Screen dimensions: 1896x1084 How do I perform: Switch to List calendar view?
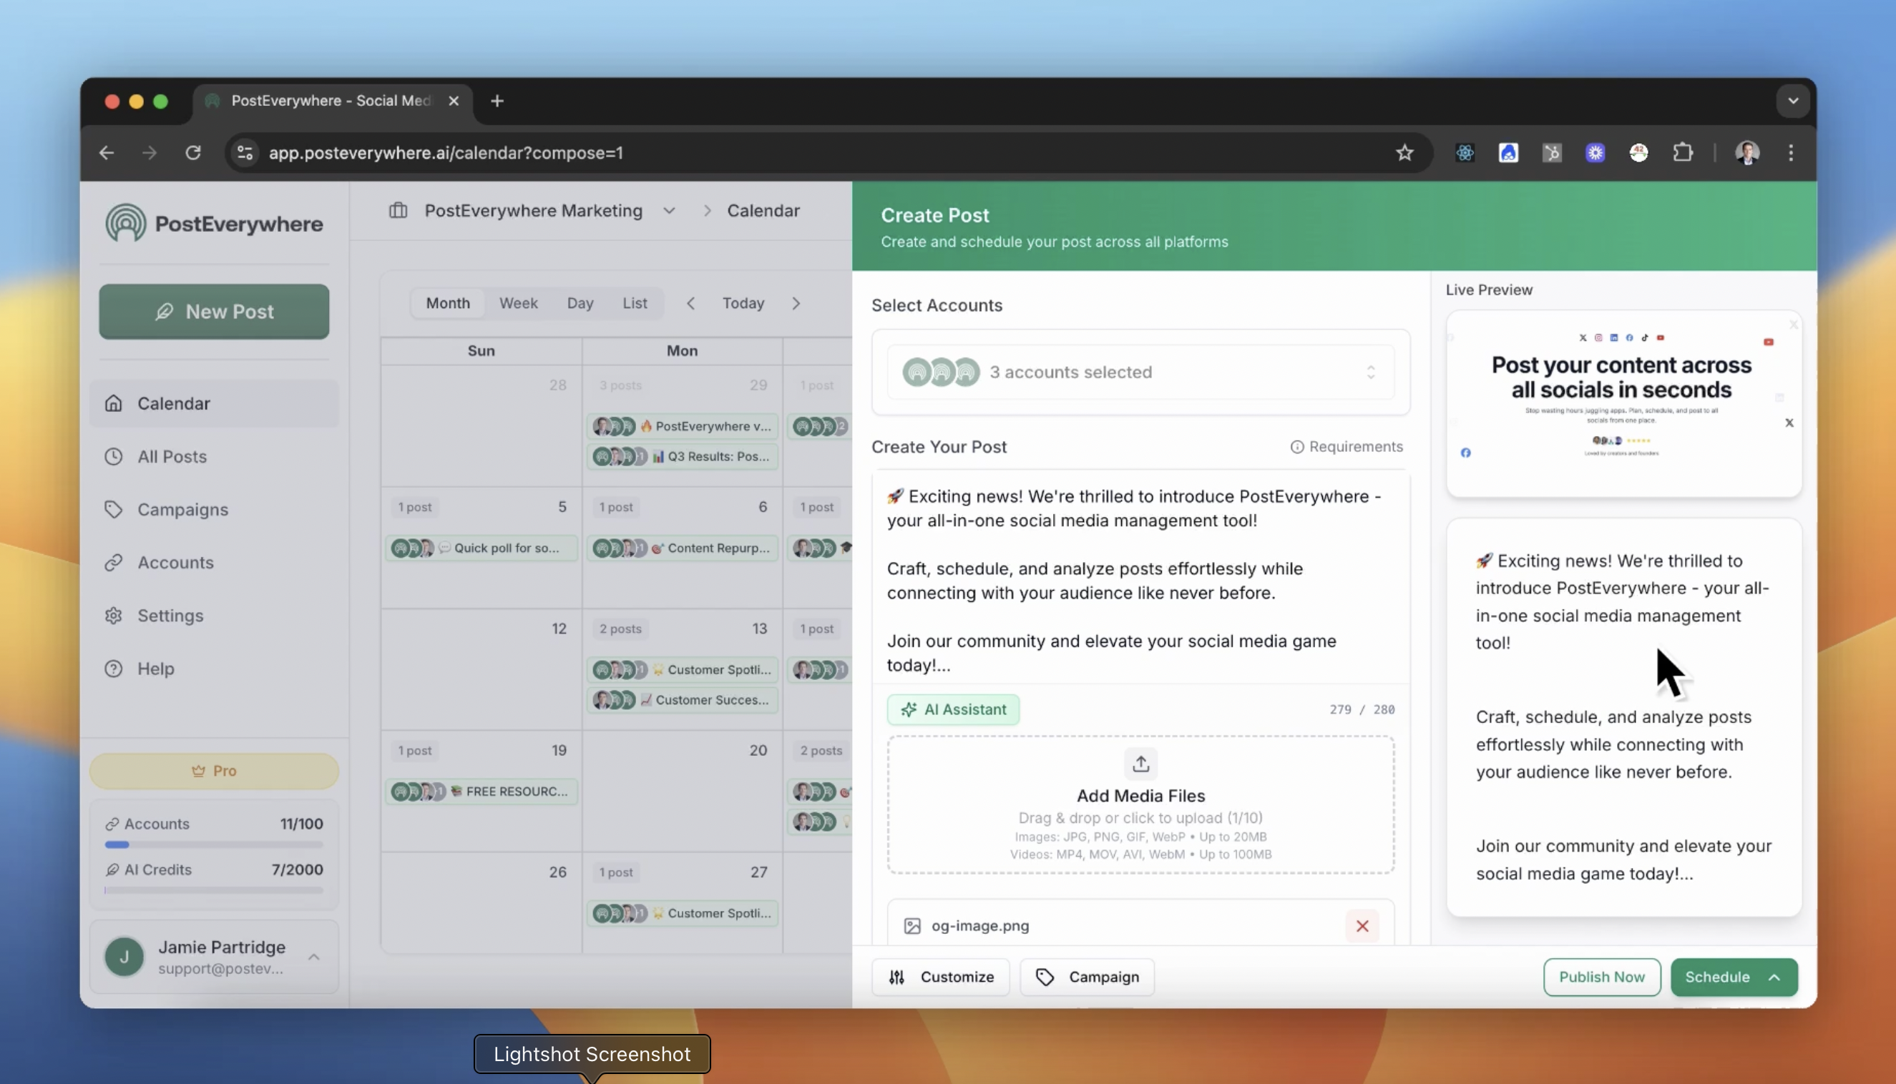pyautogui.click(x=634, y=303)
